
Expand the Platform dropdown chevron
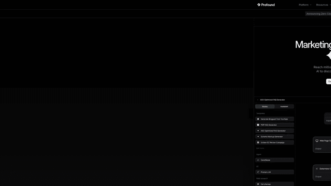click(x=311, y=5)
